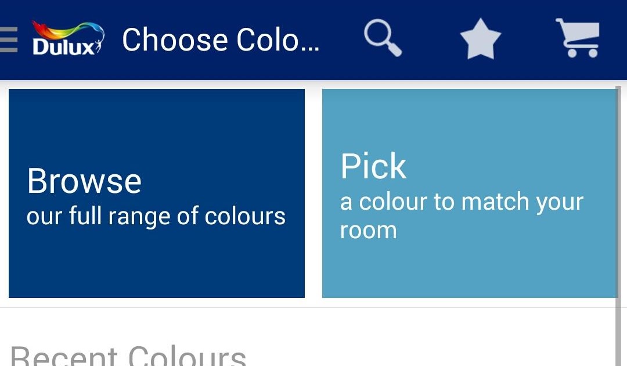Open search with the magnifying glass
The image size is (627, 366).
[x=383, y=38]
